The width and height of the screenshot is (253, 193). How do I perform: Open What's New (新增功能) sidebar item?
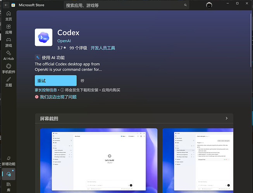[x=9, y=161]
